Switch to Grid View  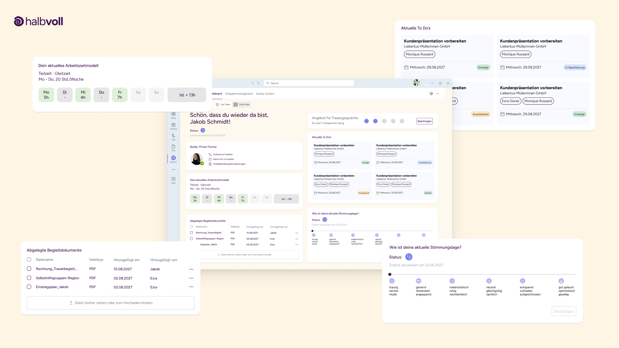[x=241, y=104]
